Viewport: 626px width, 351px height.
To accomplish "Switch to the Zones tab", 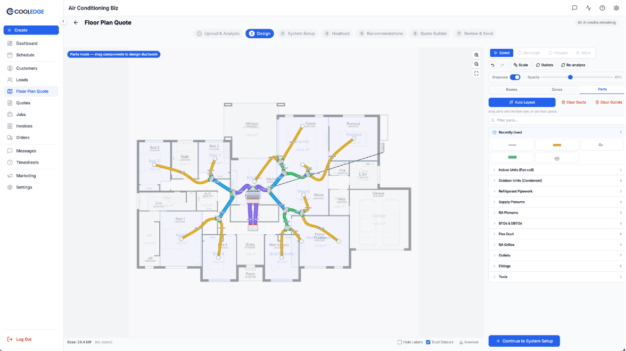I will click(557, 89).
